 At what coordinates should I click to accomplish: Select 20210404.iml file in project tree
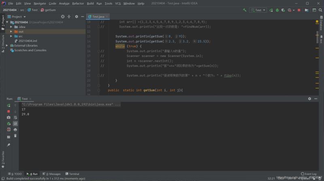(28, 41)
